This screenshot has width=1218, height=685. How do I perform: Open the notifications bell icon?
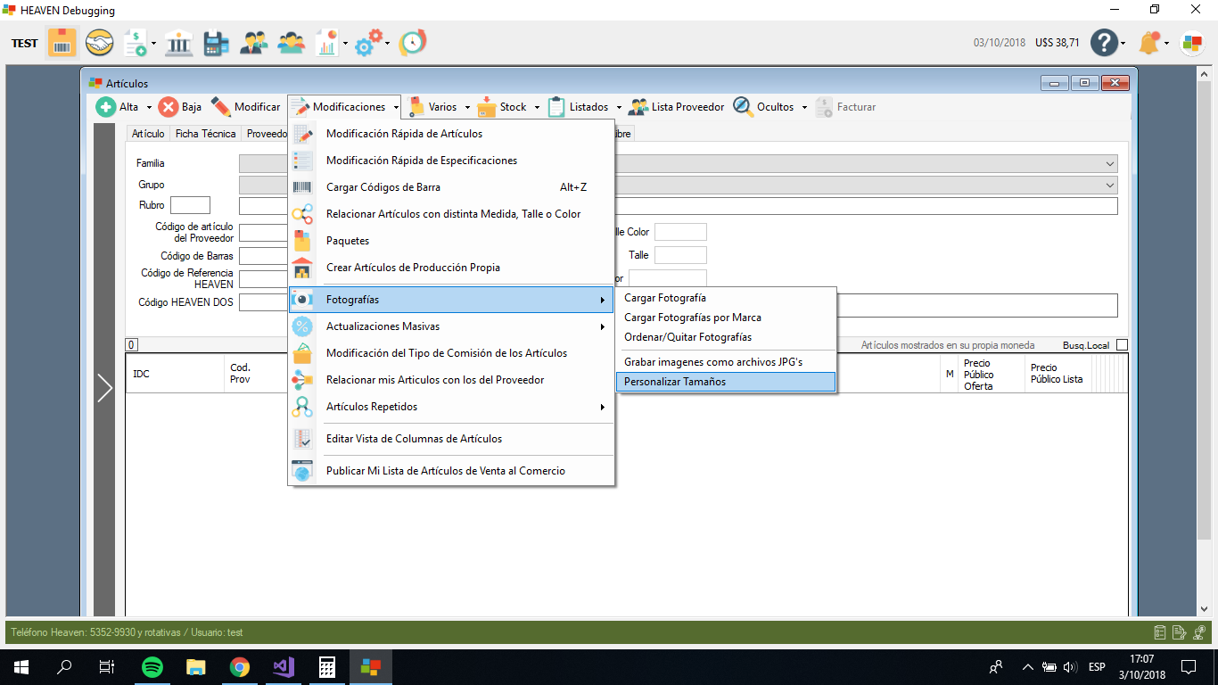tap(1149, 43)
